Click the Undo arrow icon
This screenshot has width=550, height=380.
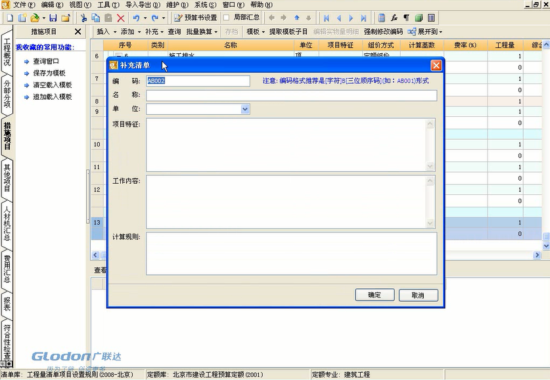(x=136, y=18)
